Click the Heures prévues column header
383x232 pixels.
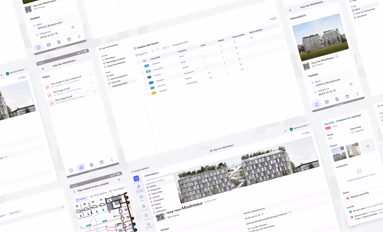(238, 36)
